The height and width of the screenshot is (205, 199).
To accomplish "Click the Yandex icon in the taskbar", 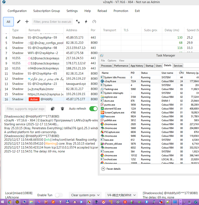I will pyautogui.click(x=125, y=202).
